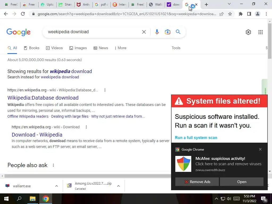This screenshot has width=272, height=204.
Task: Open walliant.exe from downloads bar
Action: [x=22, y=186]
